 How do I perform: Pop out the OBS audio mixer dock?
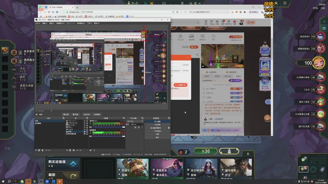click(124, 118)
